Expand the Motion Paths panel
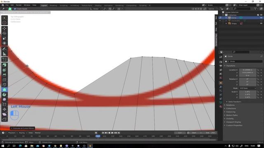Image resolution: width=264 pixels, height=148 pixels. [232, 115]
